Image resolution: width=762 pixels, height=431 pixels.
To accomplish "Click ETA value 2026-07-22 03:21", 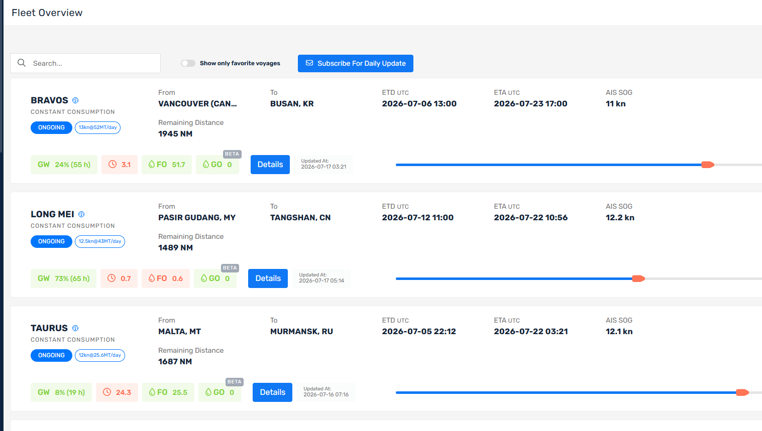I will click(531, 332).
